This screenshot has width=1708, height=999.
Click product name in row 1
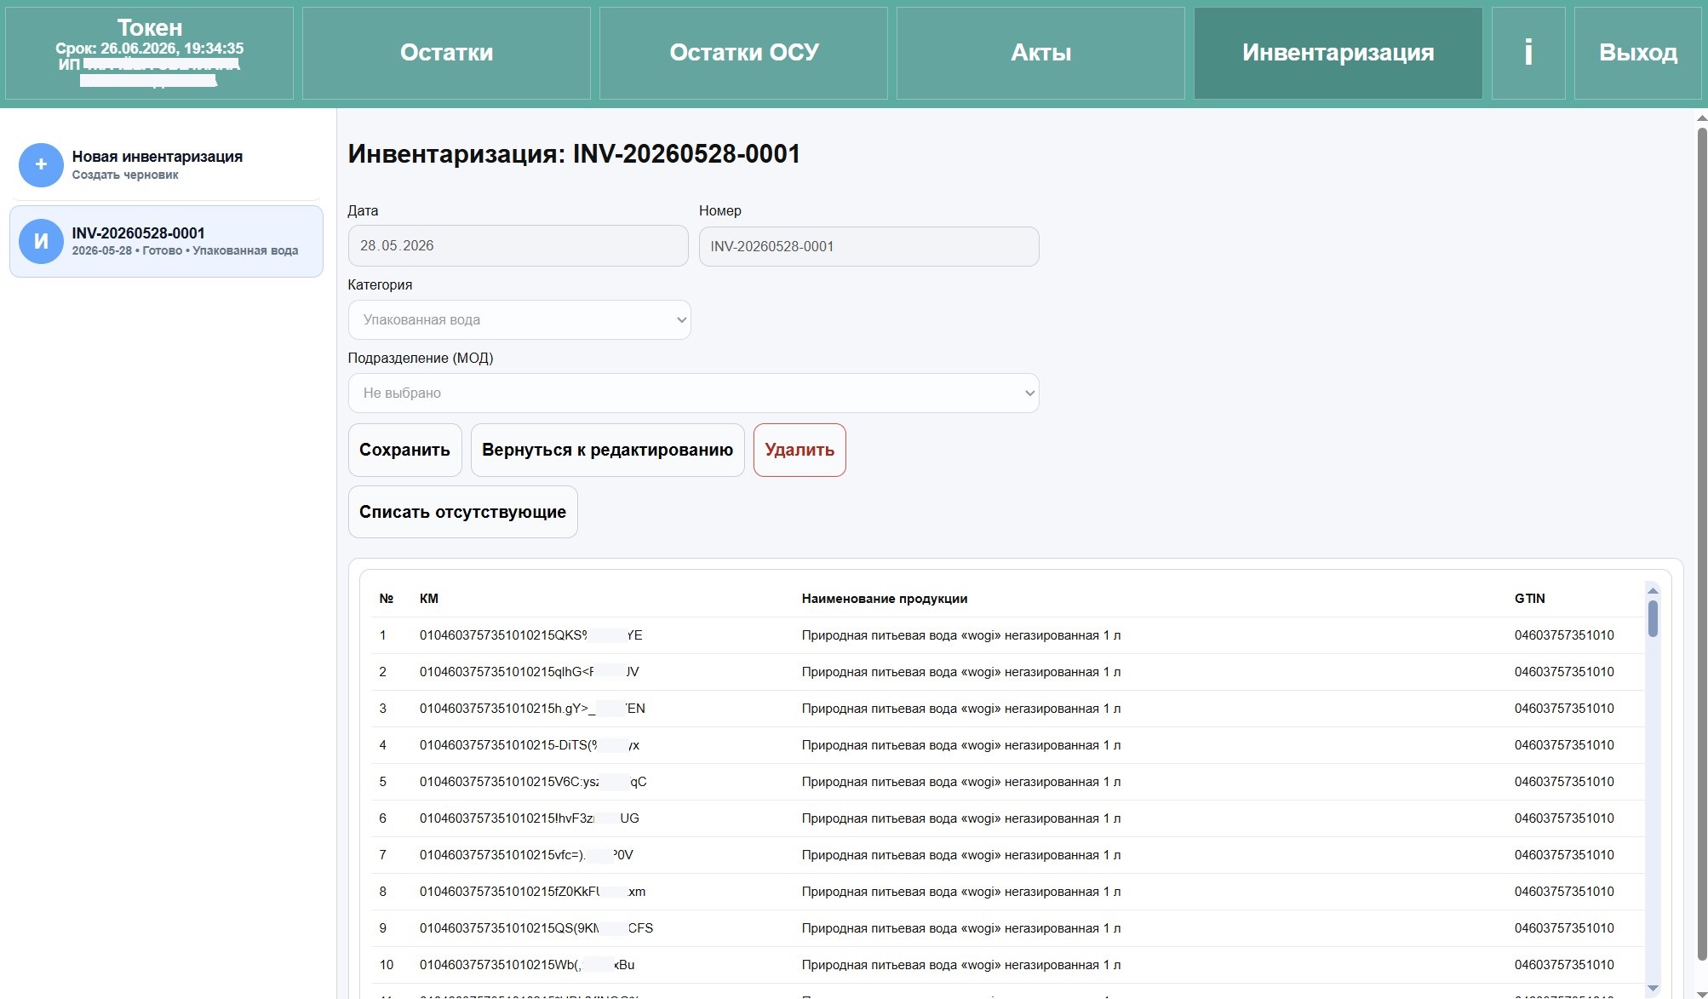click(x=960, y=635)
